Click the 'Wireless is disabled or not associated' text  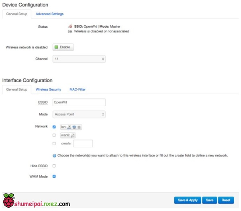coord(102,31)
